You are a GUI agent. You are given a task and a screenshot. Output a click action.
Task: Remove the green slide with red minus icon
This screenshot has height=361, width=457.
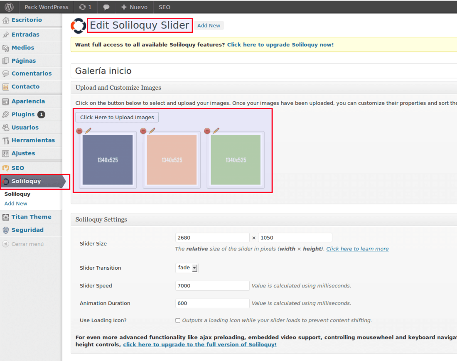pos(207,131)
